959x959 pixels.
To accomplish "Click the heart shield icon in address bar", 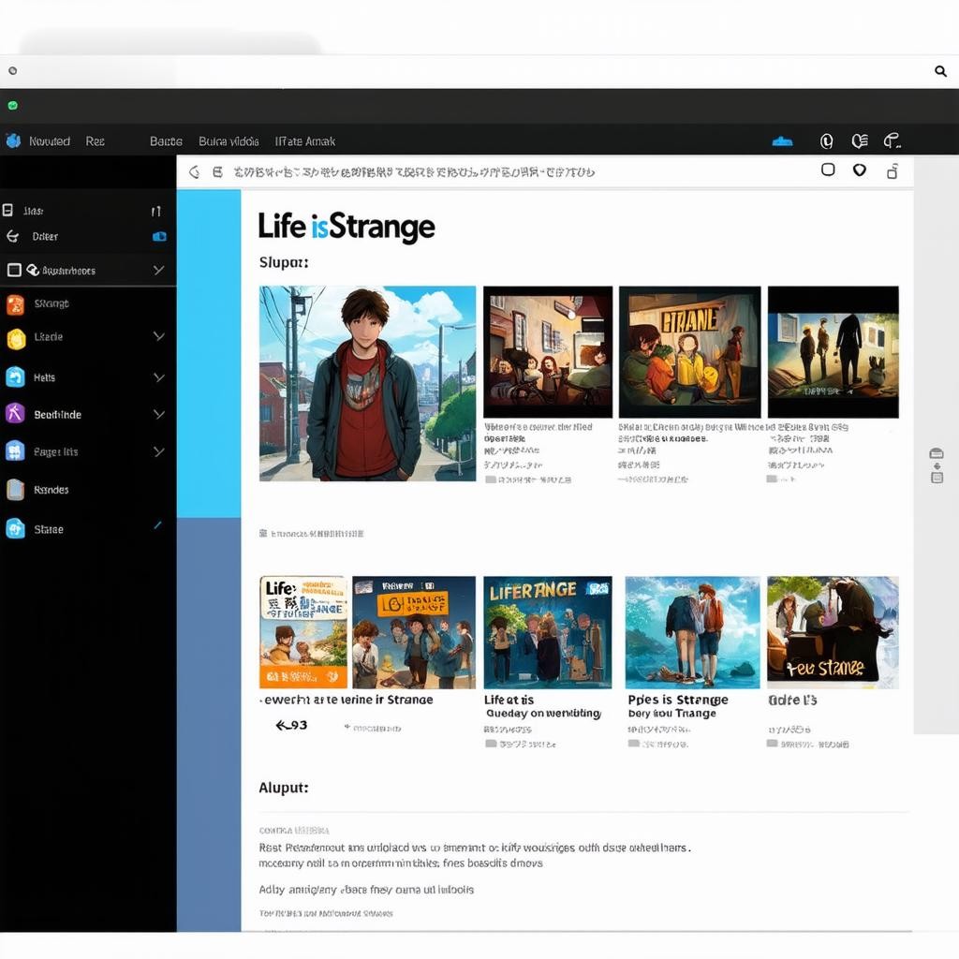I will coord(859,170).
